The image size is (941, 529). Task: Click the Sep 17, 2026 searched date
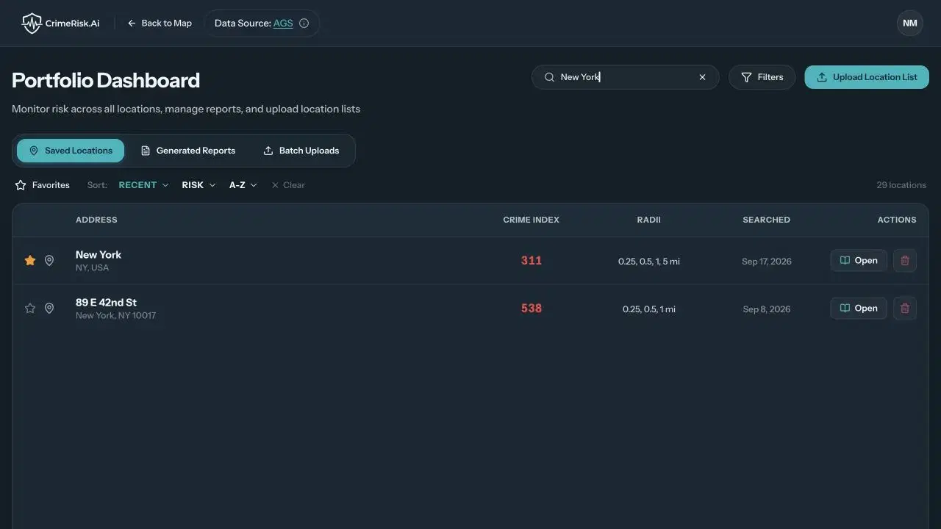pyautogui.click(x=767, y=262)
